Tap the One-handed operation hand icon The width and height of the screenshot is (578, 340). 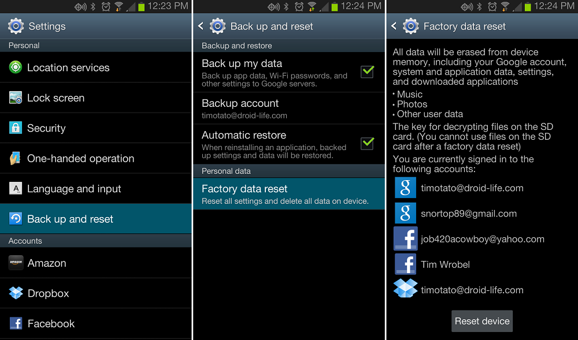pyautogui.click(x=15, y=158)
